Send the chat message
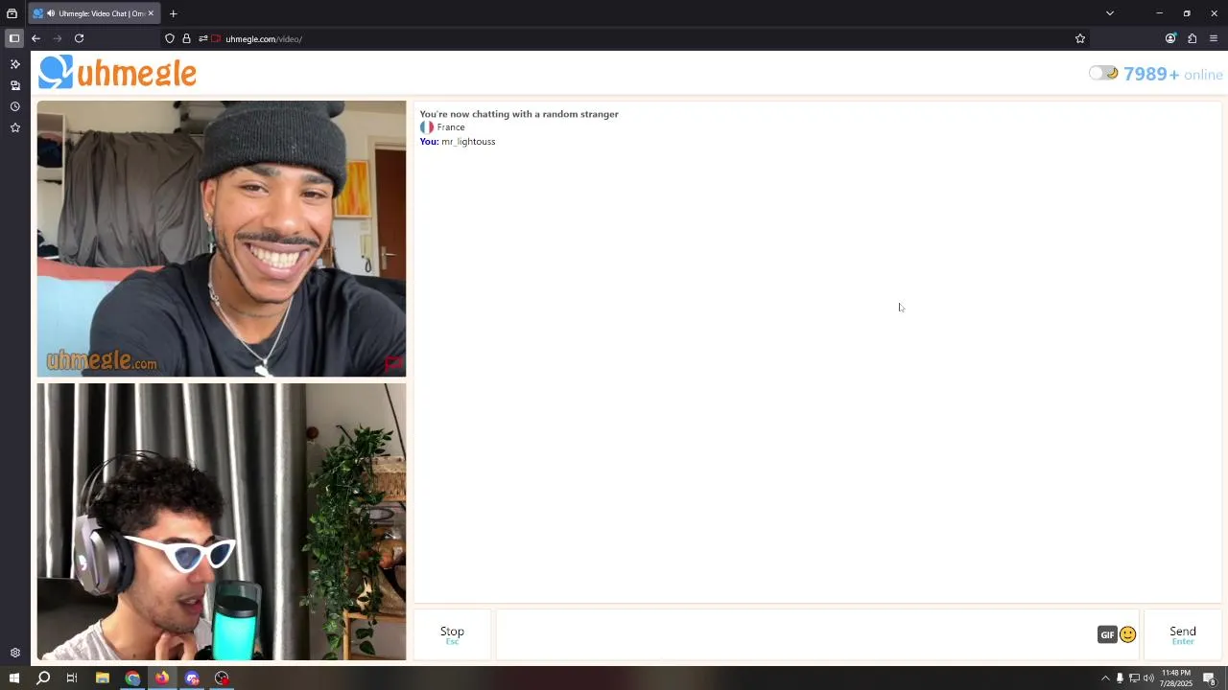Screen dimensions: 1228x690 click(x=1182, y=634)
